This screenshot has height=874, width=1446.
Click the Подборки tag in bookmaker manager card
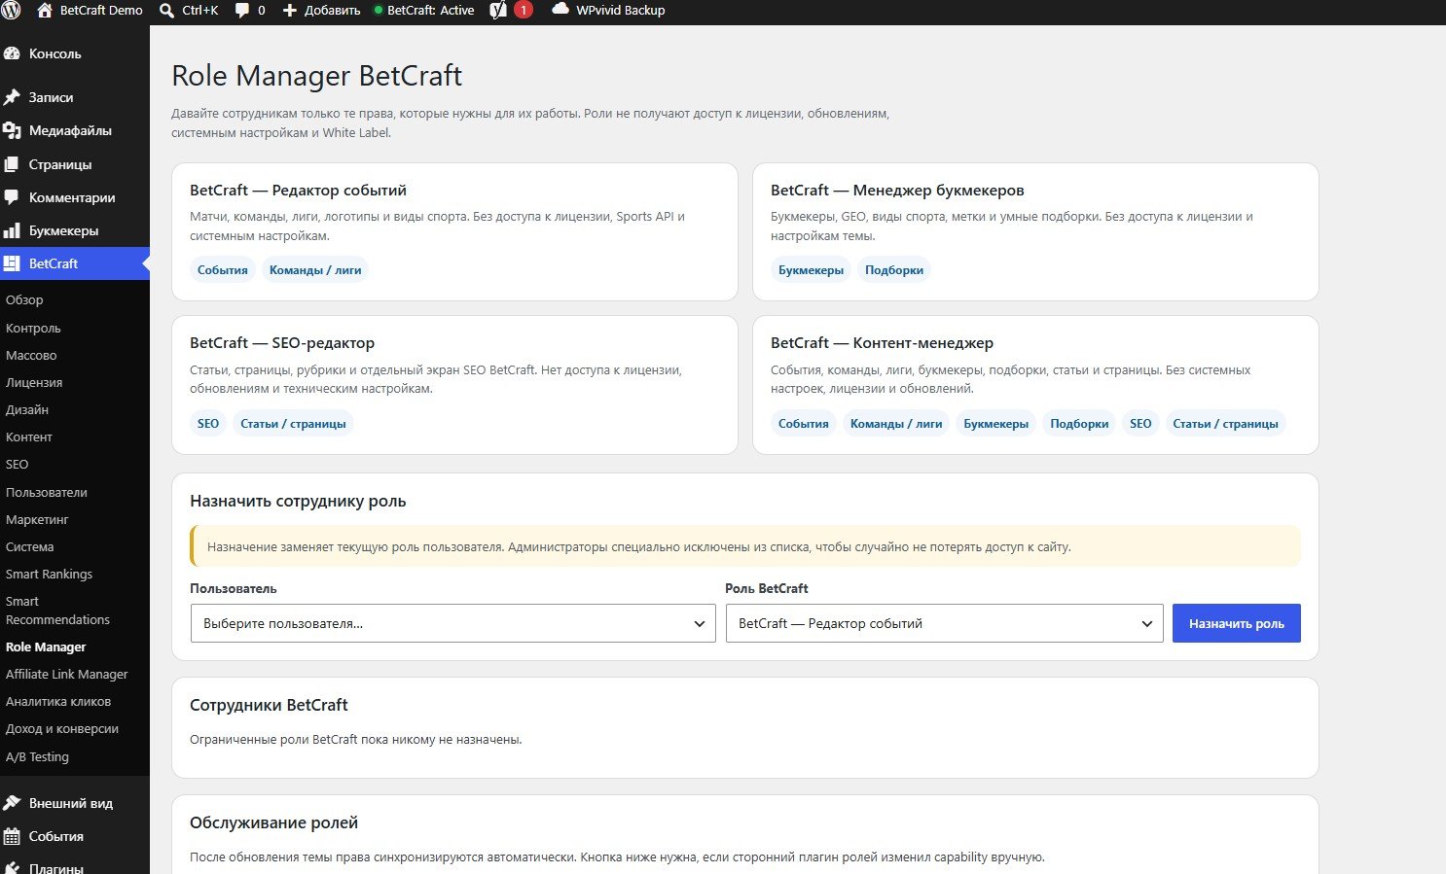(894, 270)
